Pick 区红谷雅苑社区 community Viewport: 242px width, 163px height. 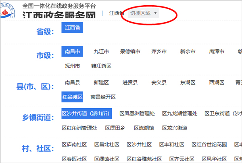pos(140,159)
